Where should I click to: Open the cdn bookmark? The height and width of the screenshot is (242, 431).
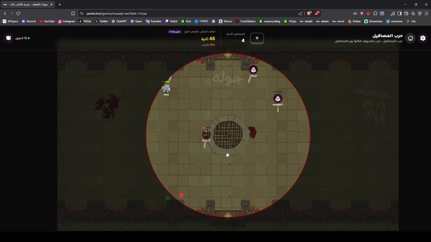(410, 21)
